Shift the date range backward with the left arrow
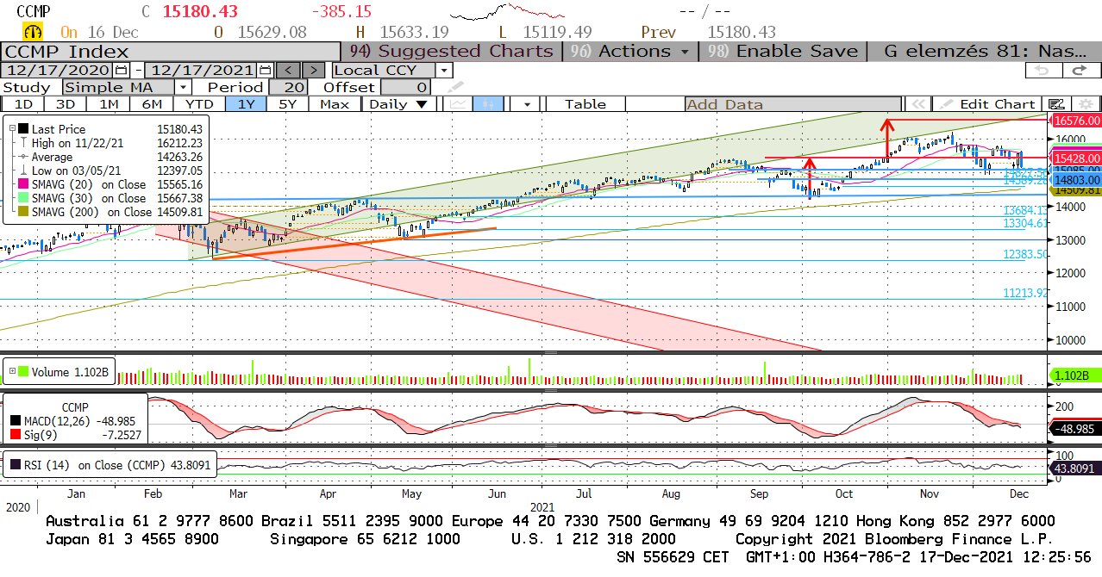The height and width of the screenshot is (577, 1102). click(289, 70)
